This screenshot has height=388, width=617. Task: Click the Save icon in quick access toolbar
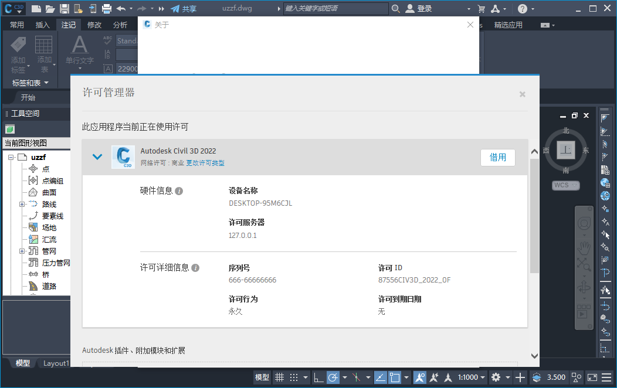[x=64, y=9]
